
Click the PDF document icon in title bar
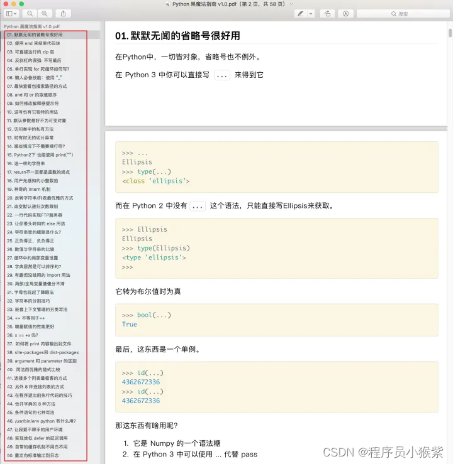[168, 4]
